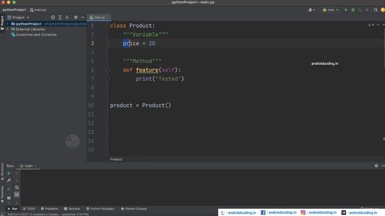Open the IDE updates avatar icon
This screenshot has height=216, width=385.
click(383, 10)
